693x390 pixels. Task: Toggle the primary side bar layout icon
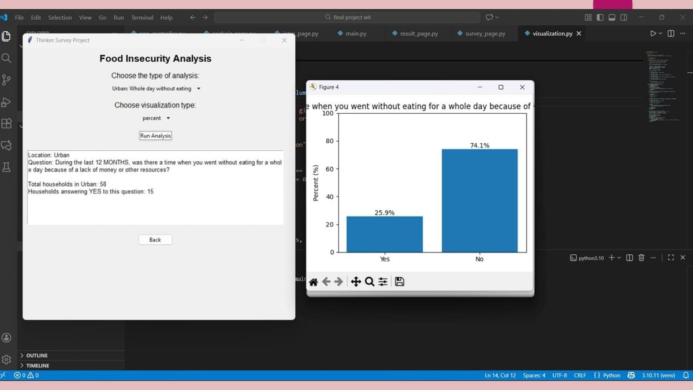[x=600, y=17]
